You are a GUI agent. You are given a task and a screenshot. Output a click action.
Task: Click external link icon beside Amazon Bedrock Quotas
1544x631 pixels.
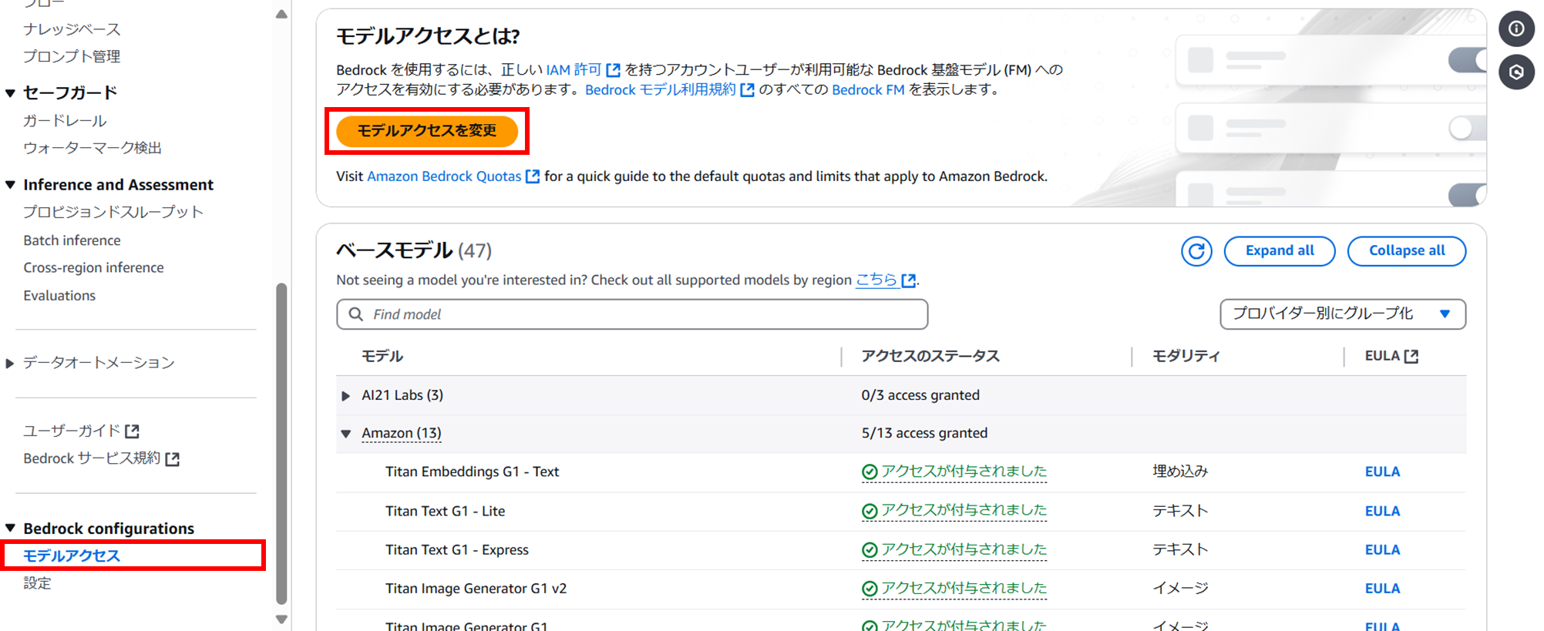532,176
